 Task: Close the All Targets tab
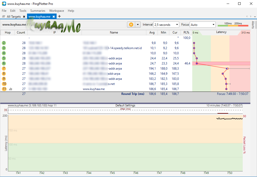[x=24, y=17]
